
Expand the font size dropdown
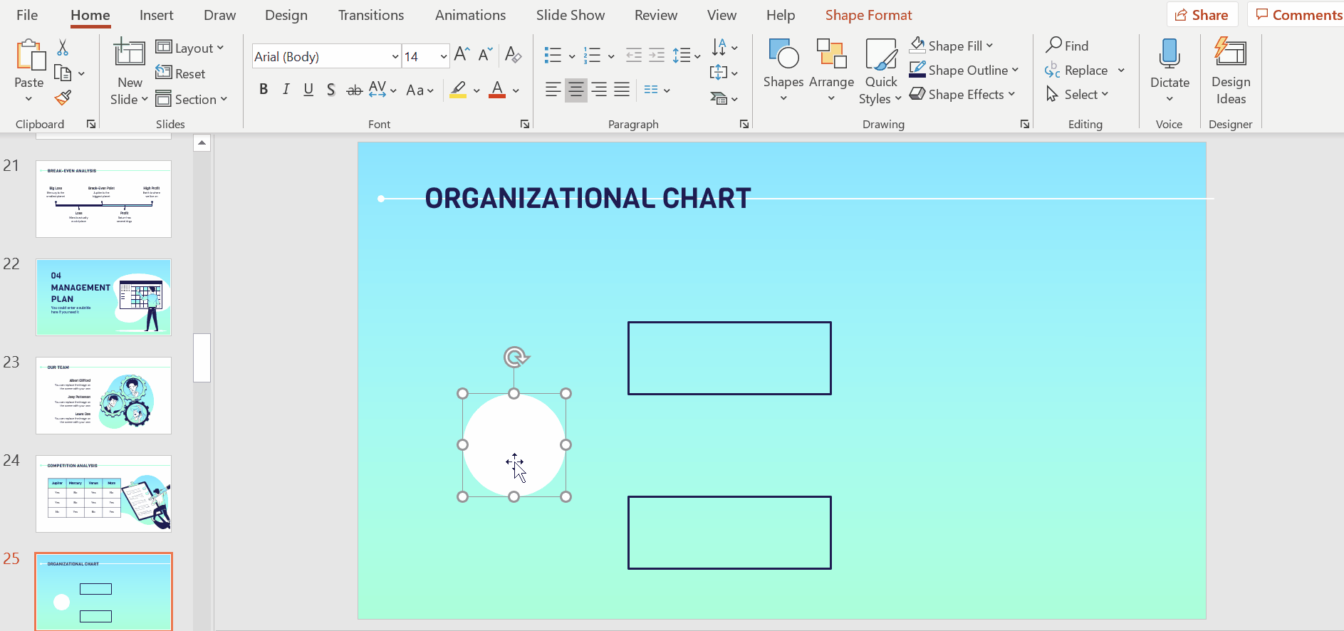(443, 56)
